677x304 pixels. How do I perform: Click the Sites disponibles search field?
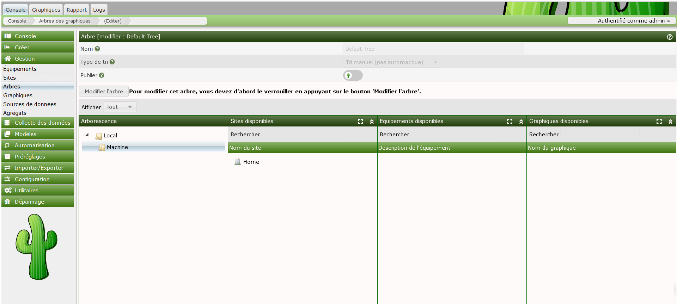[301, 135]
